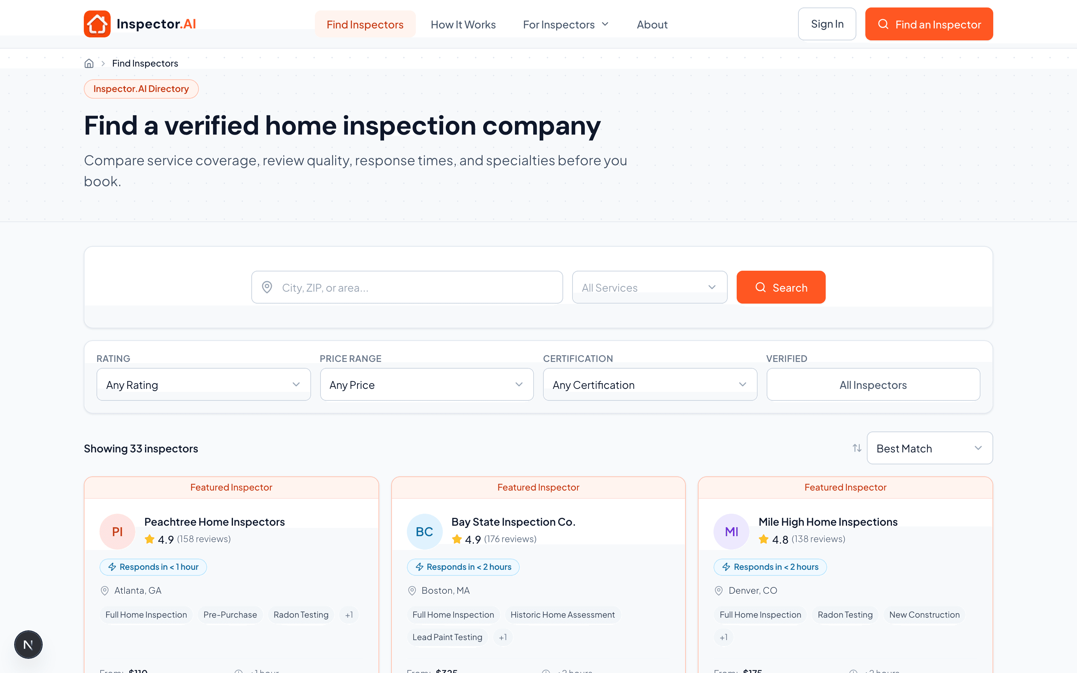
Task: Click the MI avatar for Mile High Home
Action: click(731, 531)
